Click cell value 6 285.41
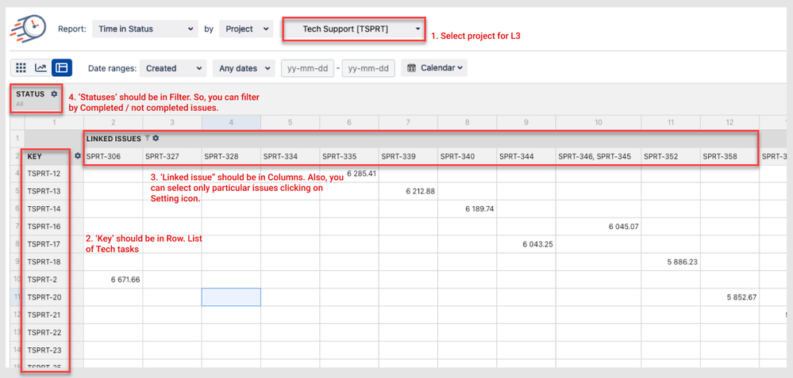This screenshot has width=793, height=378. (362, 174)
